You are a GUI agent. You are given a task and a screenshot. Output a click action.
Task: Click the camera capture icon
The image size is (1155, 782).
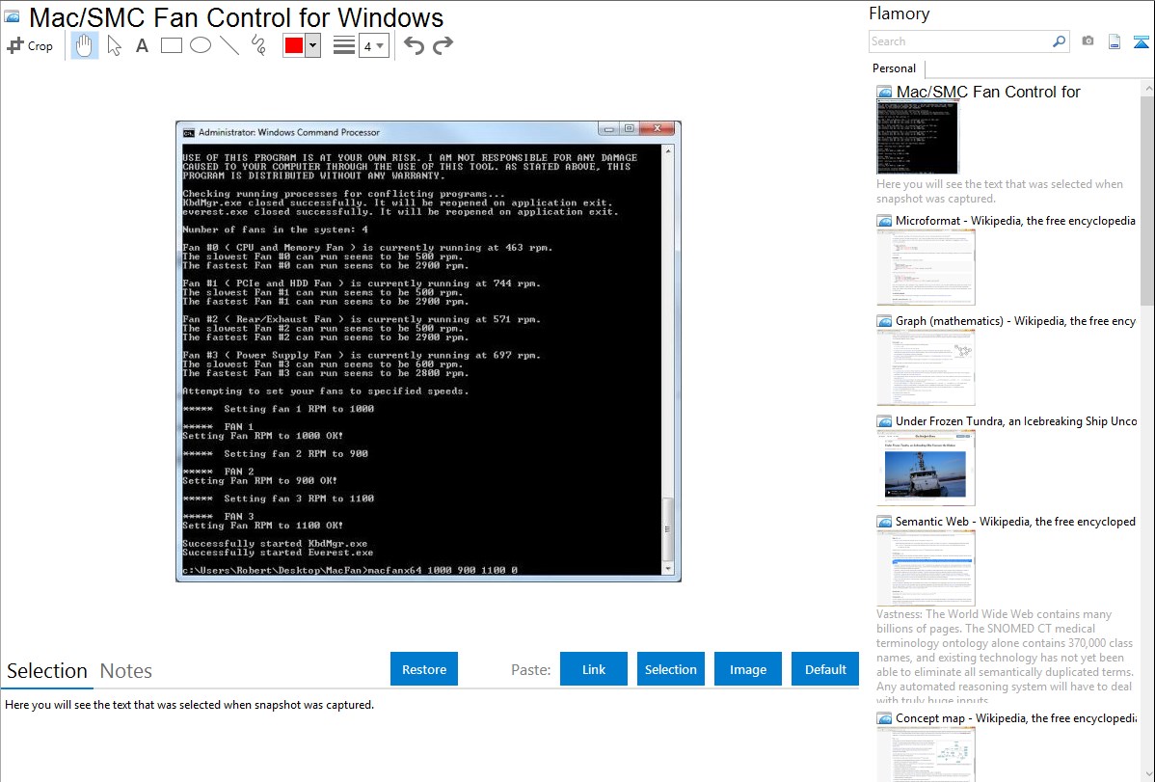[x=1088, y=41]
